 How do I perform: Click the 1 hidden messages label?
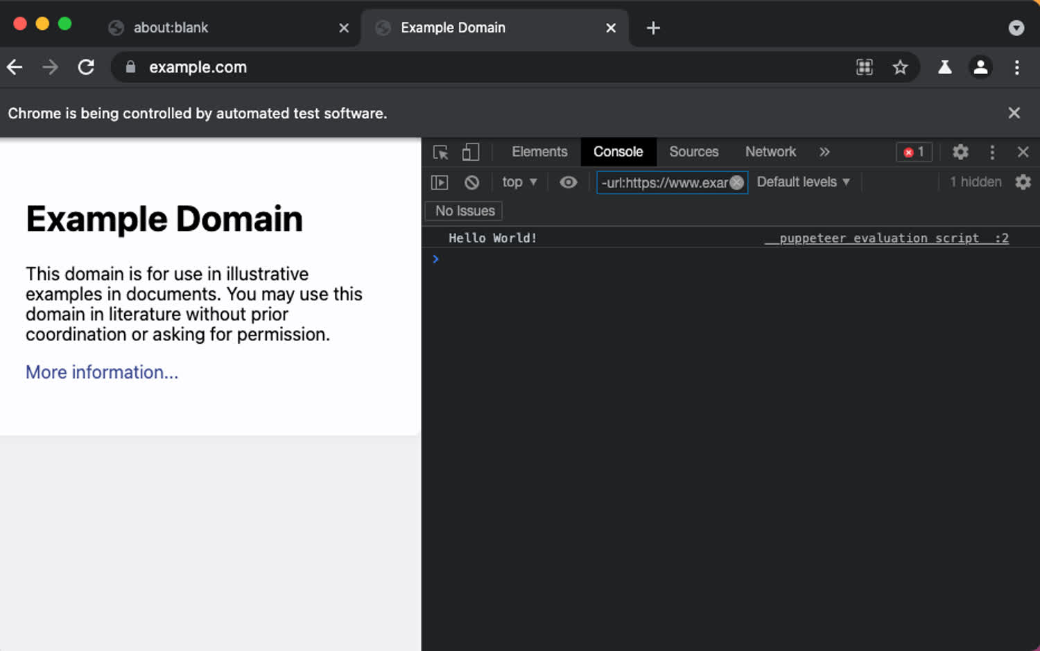(x=976, y=182)
